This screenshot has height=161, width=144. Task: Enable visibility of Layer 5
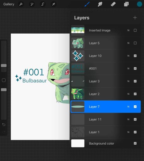(135, 43)
